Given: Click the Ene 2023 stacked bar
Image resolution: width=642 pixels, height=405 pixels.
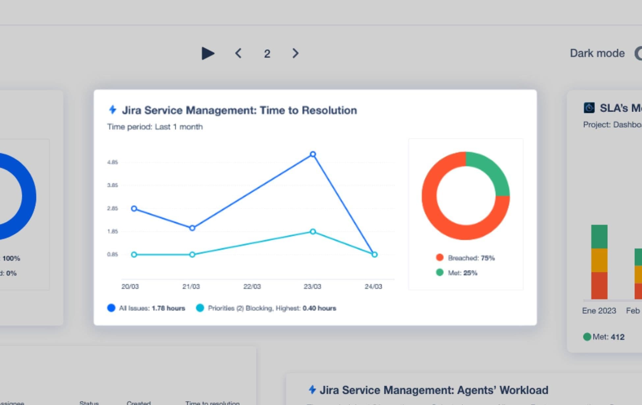Looking at the screenshot, I should (599, 262).
